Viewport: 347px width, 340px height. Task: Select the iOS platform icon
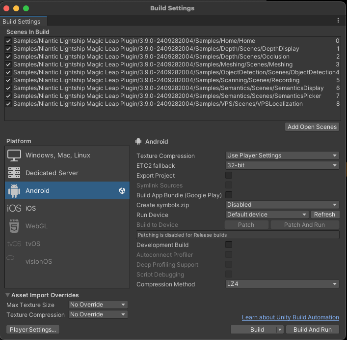[x=14, y=209]
